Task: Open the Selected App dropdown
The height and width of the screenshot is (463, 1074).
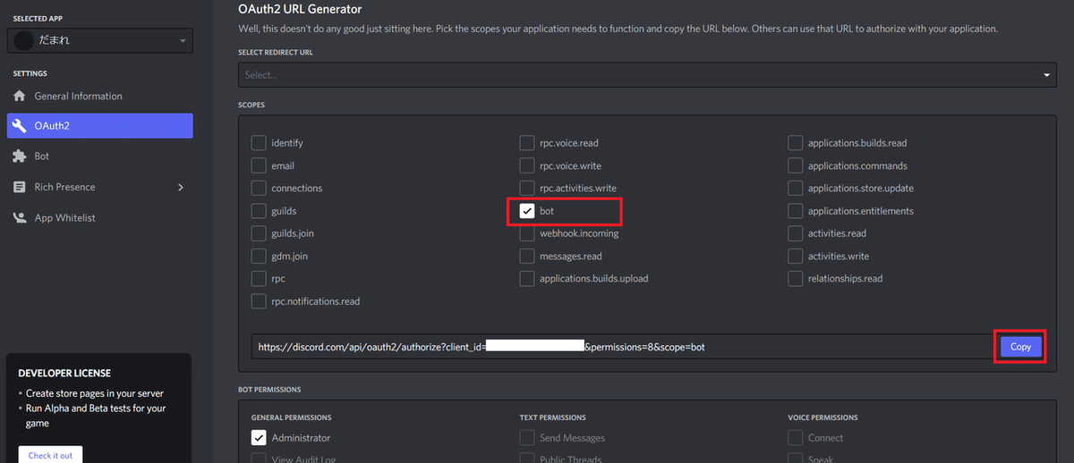Action: click(x=99, y=41)
